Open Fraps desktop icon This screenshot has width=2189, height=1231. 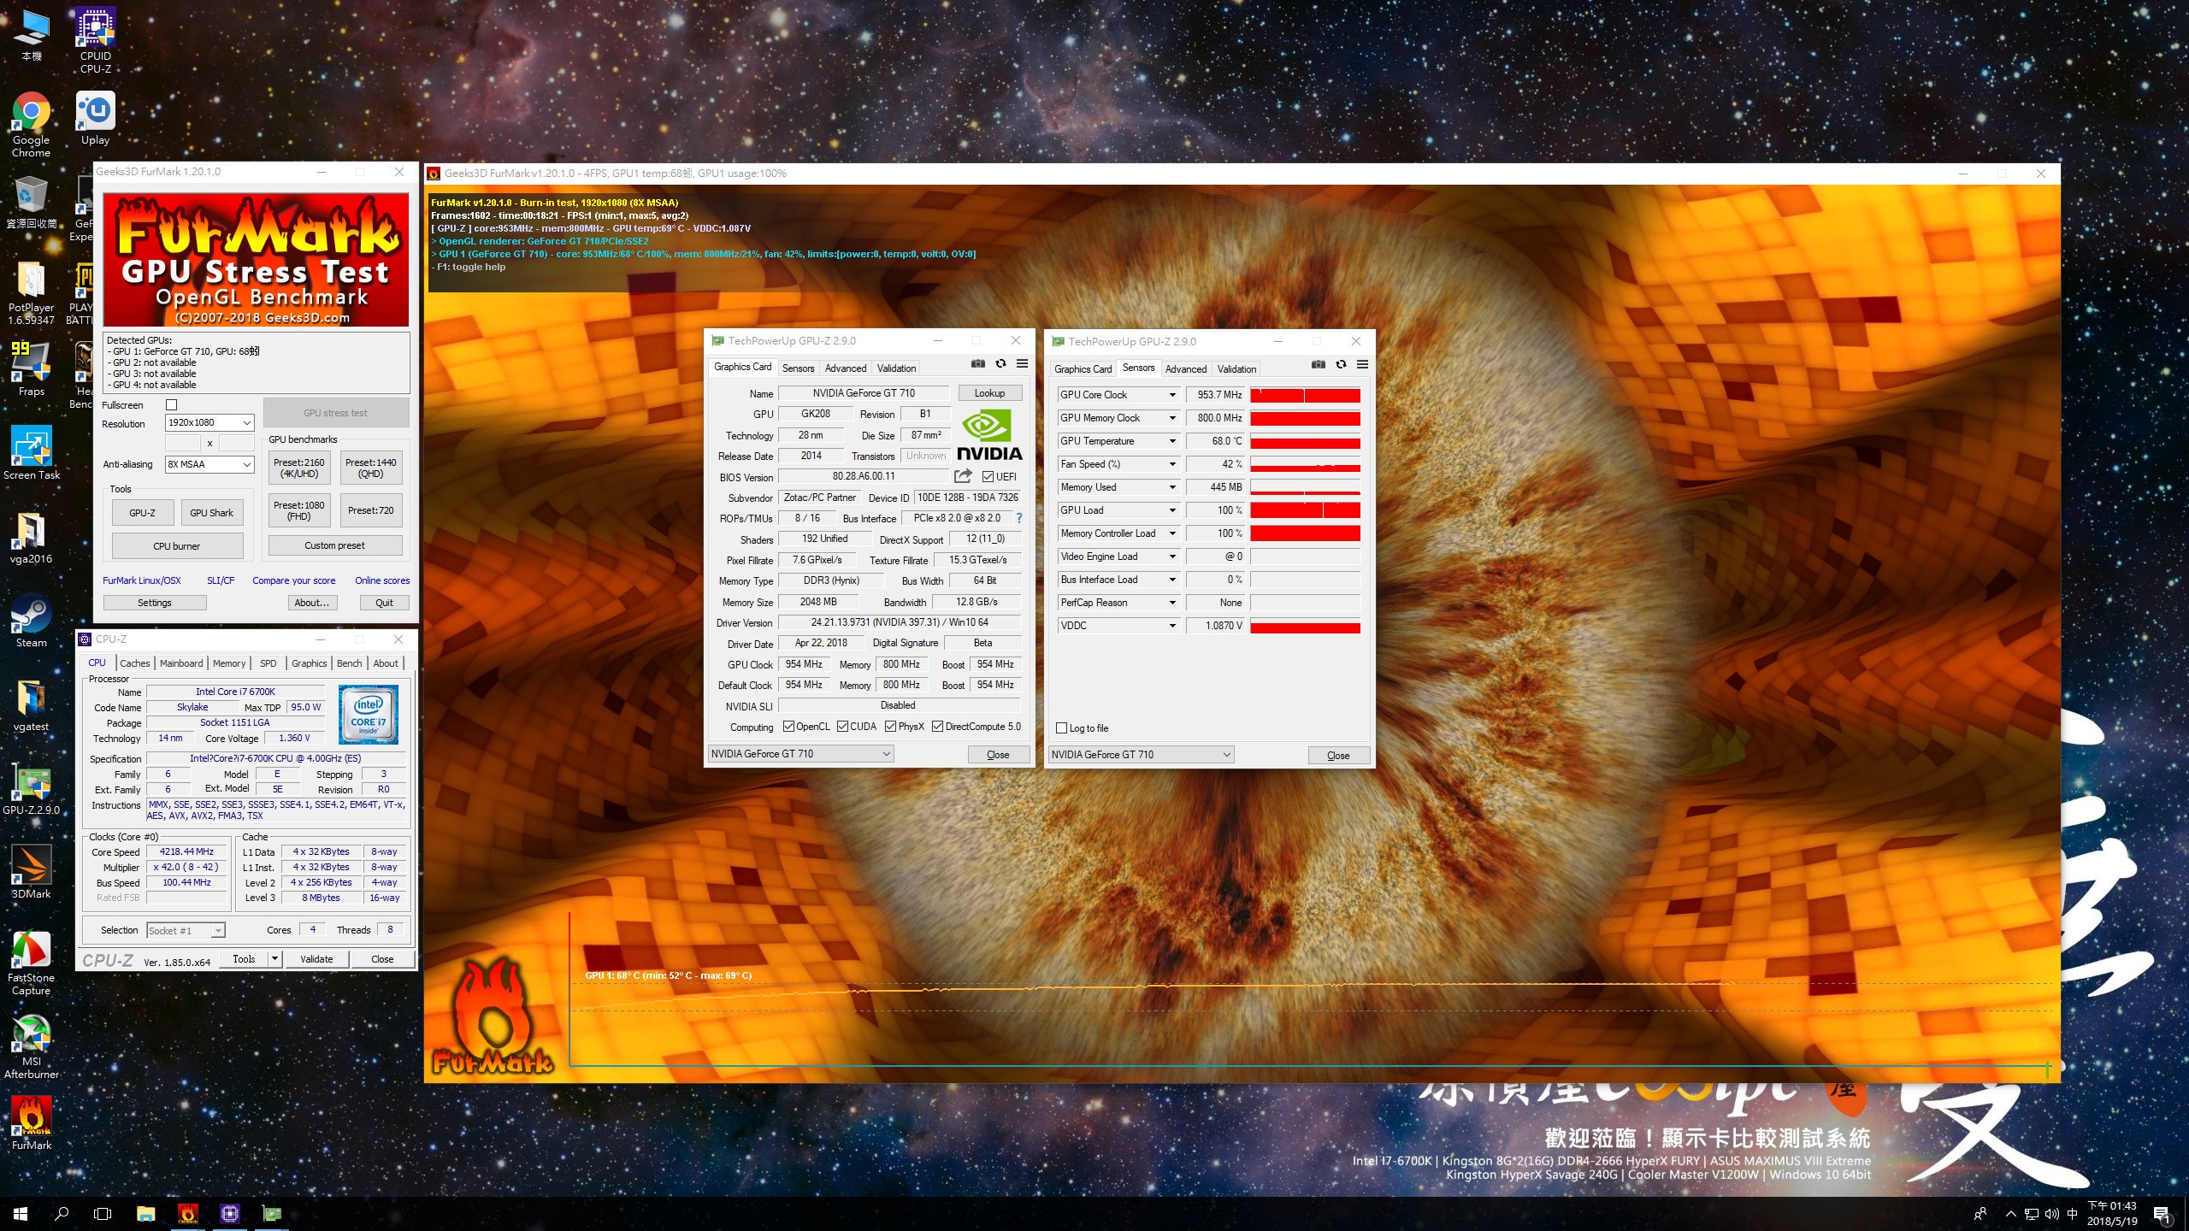[x=31, y=369]
